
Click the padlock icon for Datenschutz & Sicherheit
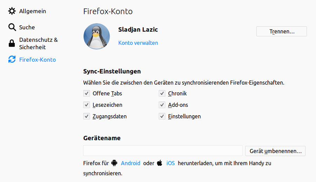pos(12,43)
